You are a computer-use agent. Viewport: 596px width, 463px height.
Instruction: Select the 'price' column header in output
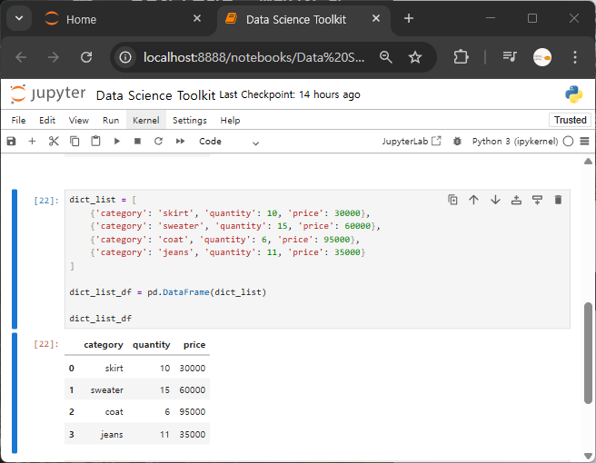[x=194, y=344]
